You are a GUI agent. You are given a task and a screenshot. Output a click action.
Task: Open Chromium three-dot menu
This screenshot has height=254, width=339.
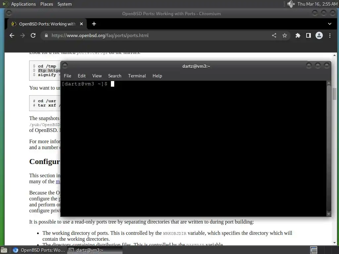tap(330, 35)
